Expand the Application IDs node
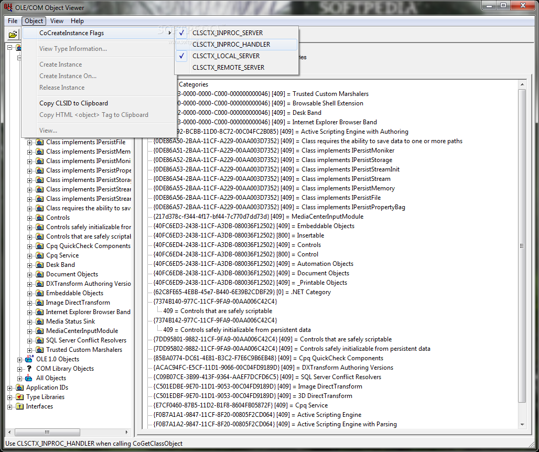 9,388
